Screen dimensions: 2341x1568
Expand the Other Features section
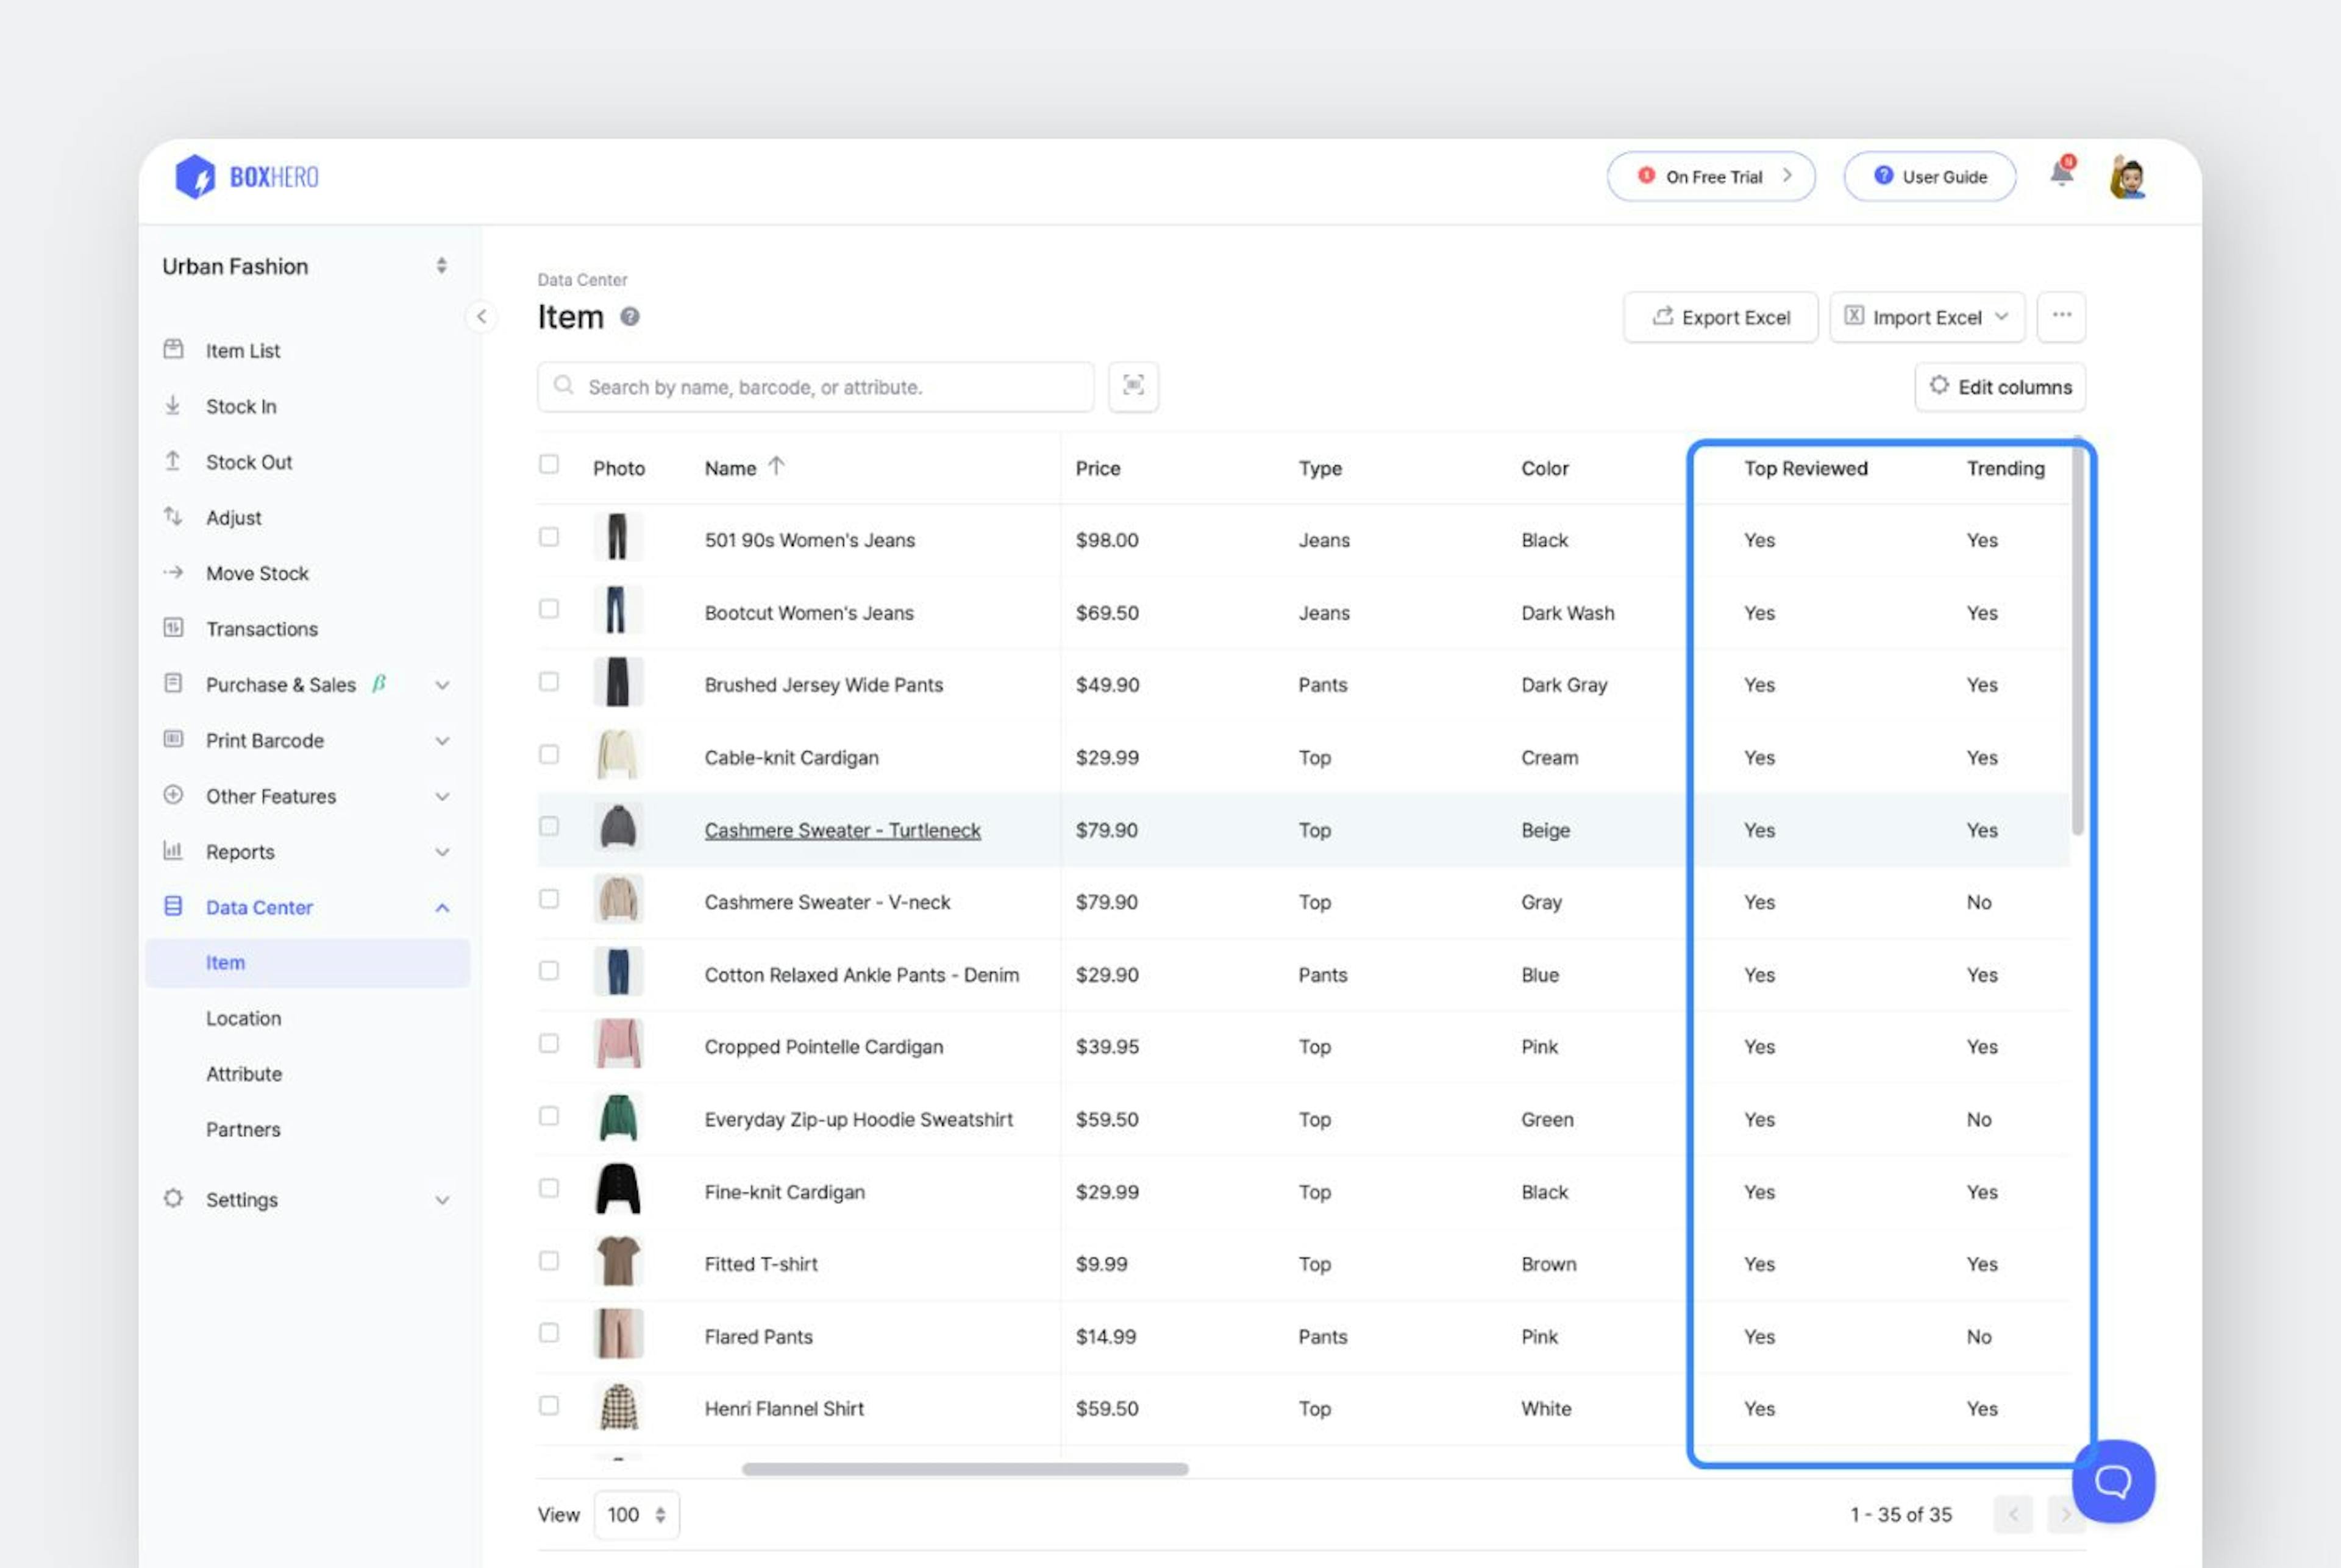(x=442, y=797)
